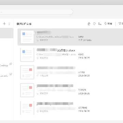Click the recently opened files heading

click(x=24, y=24)
